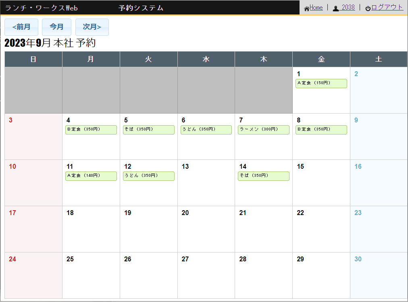Open the A定食 (140円) reservation on the 11th
Screen dimensions: 408x302
tap(91, 176)
